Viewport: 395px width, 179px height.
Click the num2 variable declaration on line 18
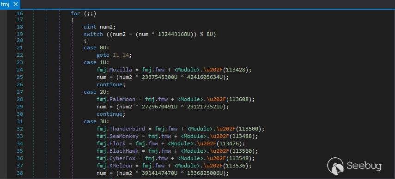(x=106, y=27)
